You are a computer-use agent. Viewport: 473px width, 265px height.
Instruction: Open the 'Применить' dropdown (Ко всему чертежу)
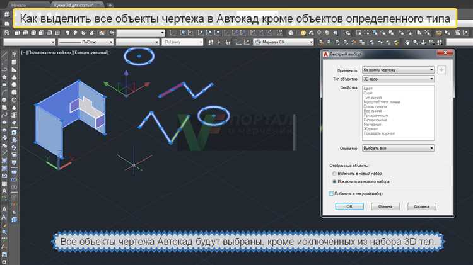click(398, 70)
